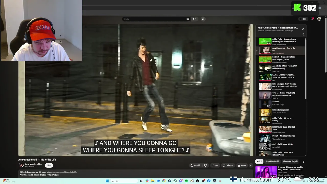Open Discord from the taskbar
The width and height of the screenshot is (327, 184).
pos(181,181)
